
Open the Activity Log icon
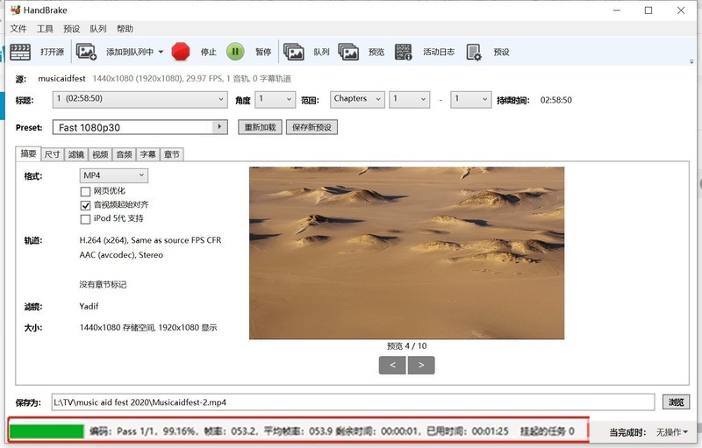[404, 52]
